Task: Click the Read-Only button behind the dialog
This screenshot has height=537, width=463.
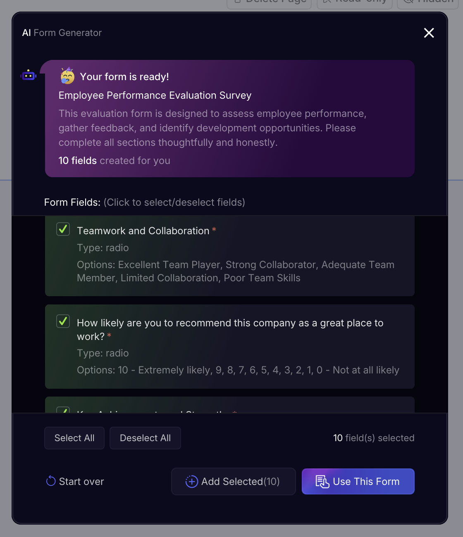Action: coord(354,2)
